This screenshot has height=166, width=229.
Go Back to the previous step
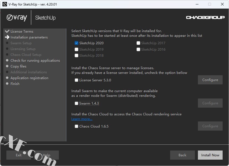coord(182,155)
